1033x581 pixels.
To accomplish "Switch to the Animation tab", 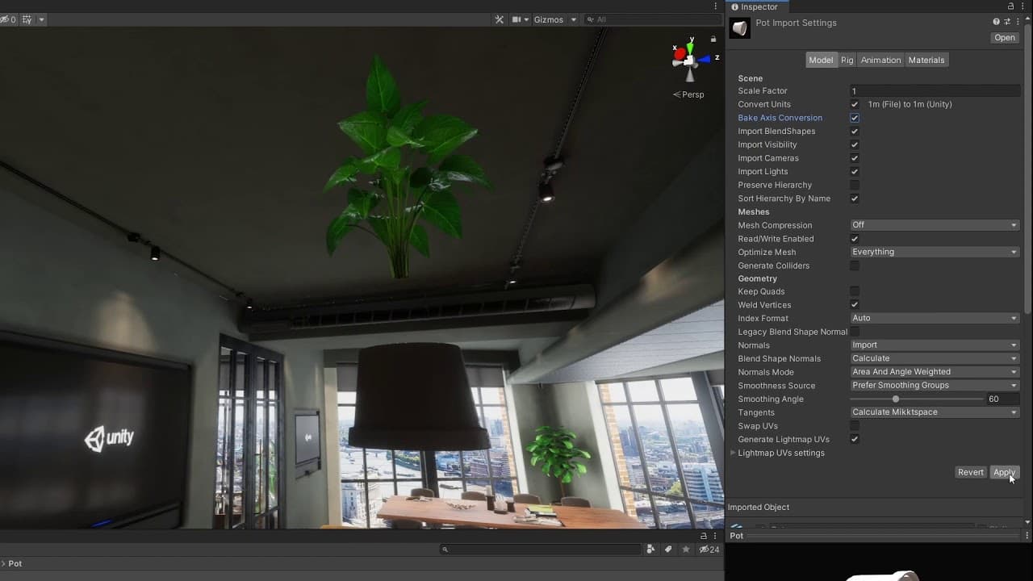I will [x=880, y=60].
